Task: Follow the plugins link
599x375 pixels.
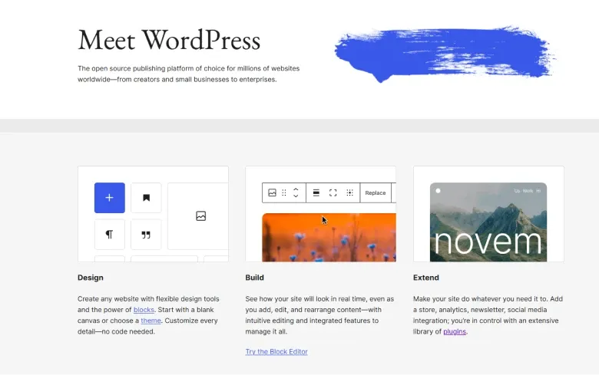Action: tap(455, 331)
